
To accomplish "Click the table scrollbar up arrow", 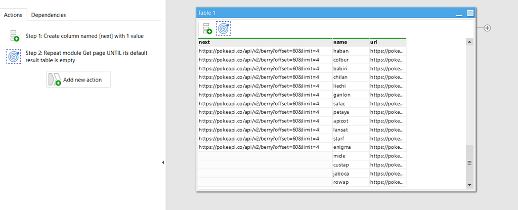I will click(x=470, y=42).
